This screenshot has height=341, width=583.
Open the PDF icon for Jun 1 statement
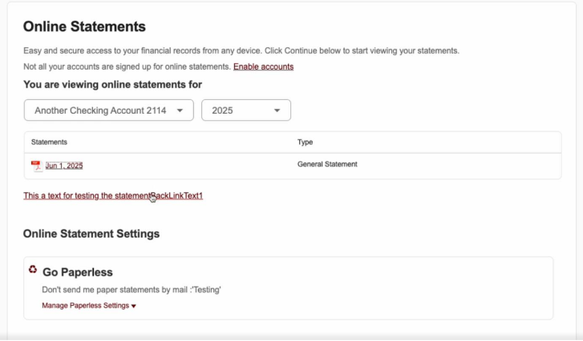pos(36,166)
